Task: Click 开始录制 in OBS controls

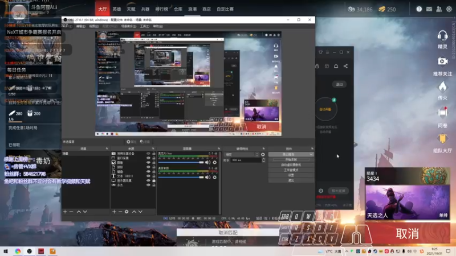Action: [x=291, y=160]
